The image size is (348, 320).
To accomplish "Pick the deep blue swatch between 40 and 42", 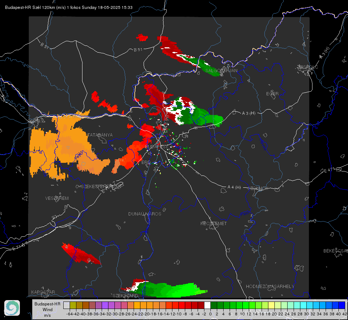I will [342, 305].
